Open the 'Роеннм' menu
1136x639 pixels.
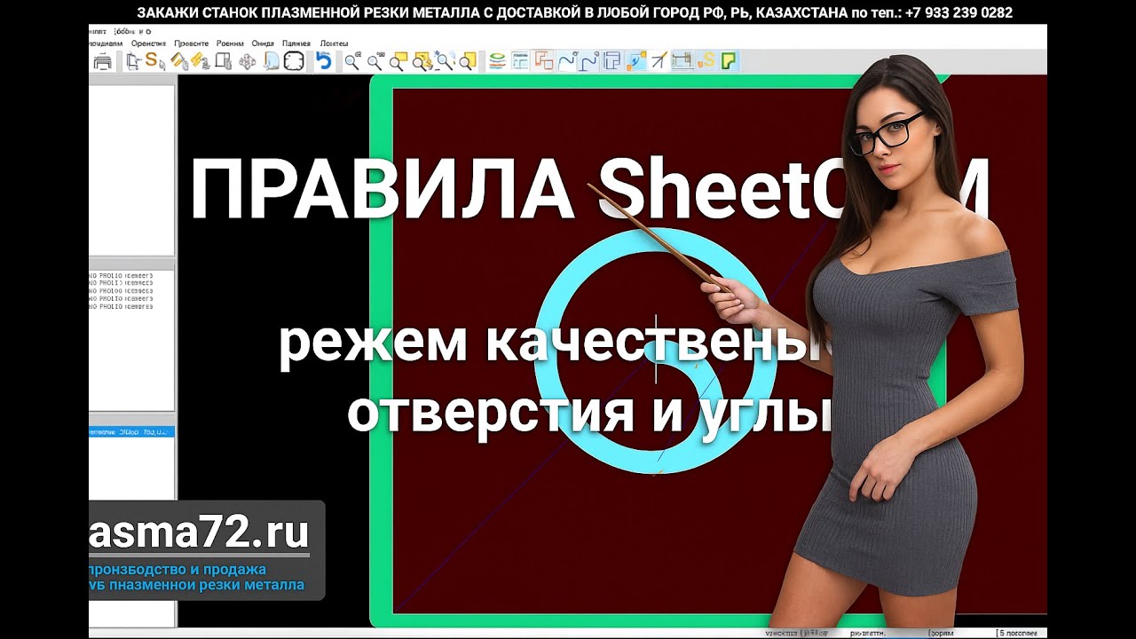[x=230, y=43]
